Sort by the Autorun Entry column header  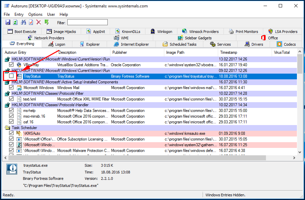(x=30, y=52)
